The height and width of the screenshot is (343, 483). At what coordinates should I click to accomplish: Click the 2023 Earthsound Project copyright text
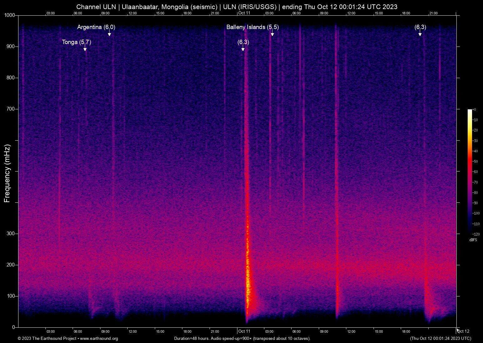click(x=48, y=339)
